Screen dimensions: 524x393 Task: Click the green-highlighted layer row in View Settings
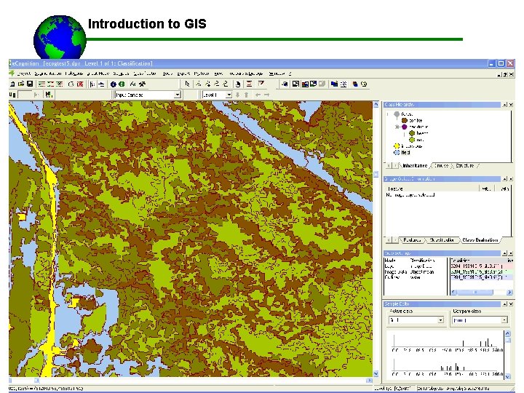481,271
